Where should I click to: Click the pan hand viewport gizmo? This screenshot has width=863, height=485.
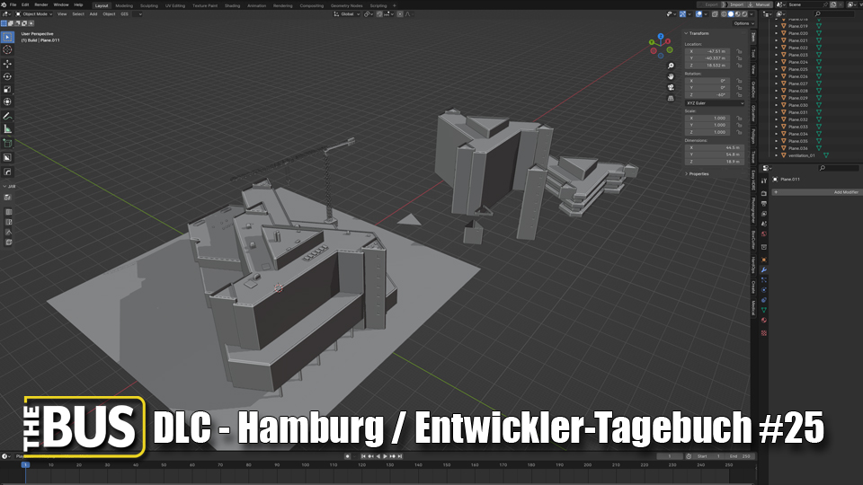[x=671, y=76]
